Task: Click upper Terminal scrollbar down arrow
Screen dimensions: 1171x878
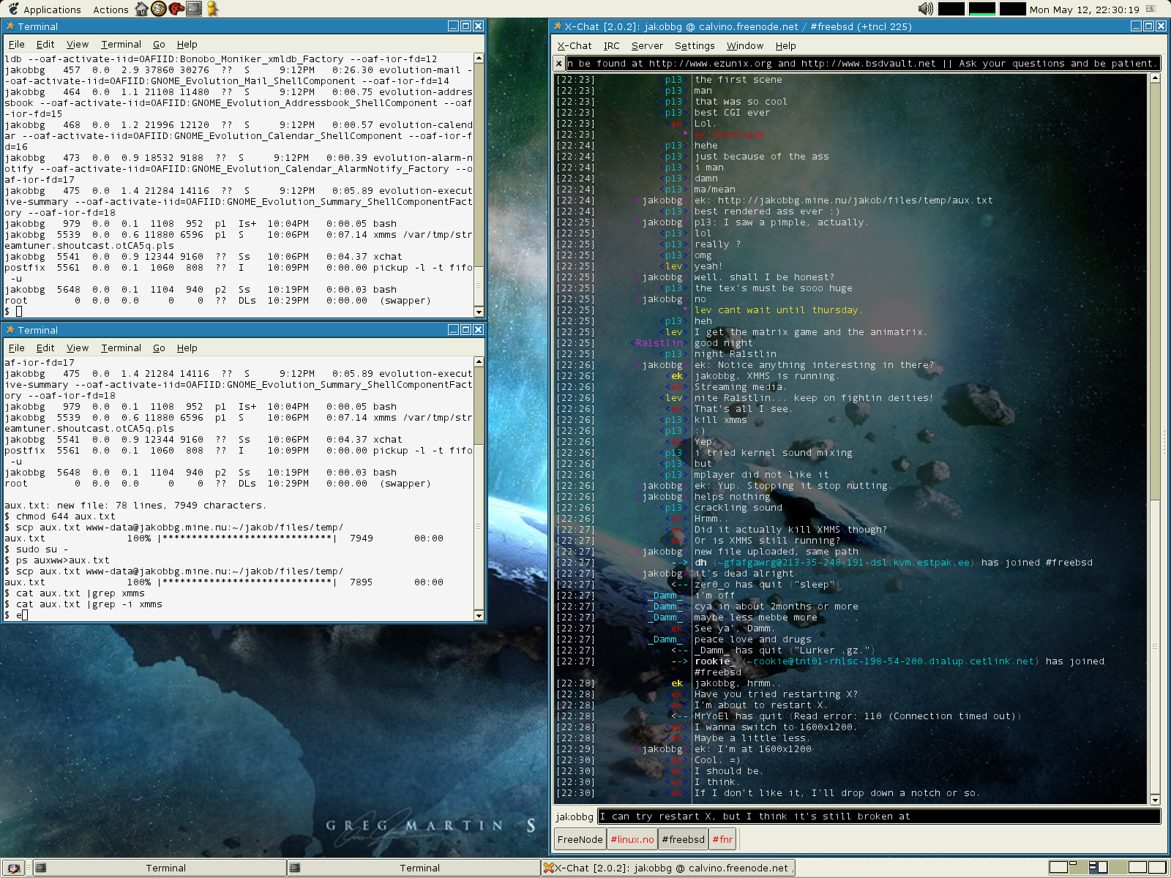Action: tap(479, 312)
